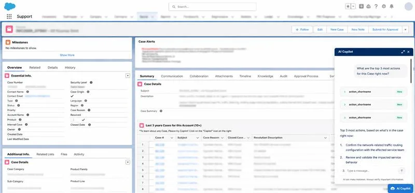Open the Communication tab

point(172,76)
